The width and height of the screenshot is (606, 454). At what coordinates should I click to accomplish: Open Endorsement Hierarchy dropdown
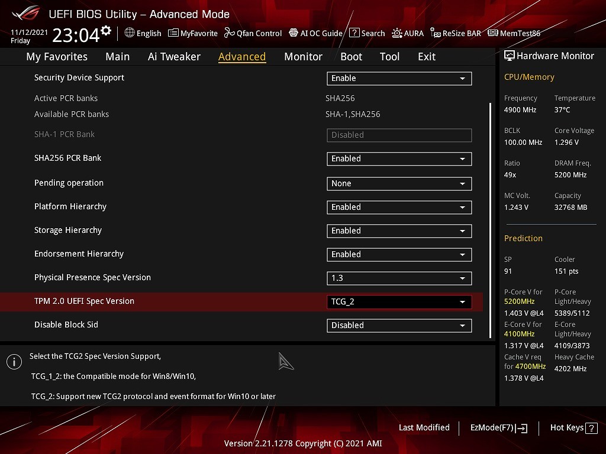[399, 254]
